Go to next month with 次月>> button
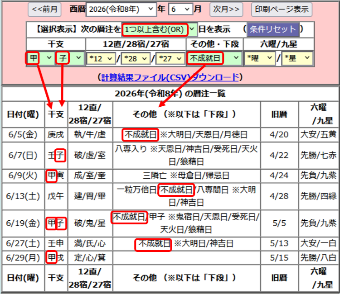This screenshot has width=340, height=294. tap(226, 9)
